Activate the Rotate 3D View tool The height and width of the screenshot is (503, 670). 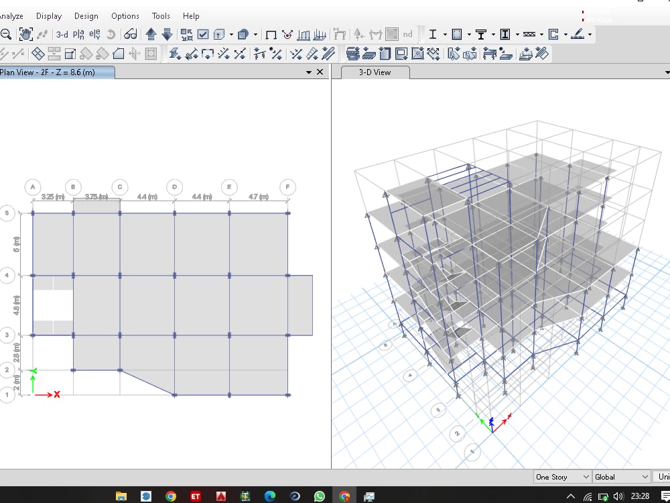click(x=112, y=34)
